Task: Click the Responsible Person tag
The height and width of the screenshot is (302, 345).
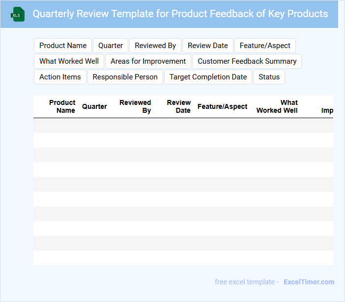Action: click(125, 77)
